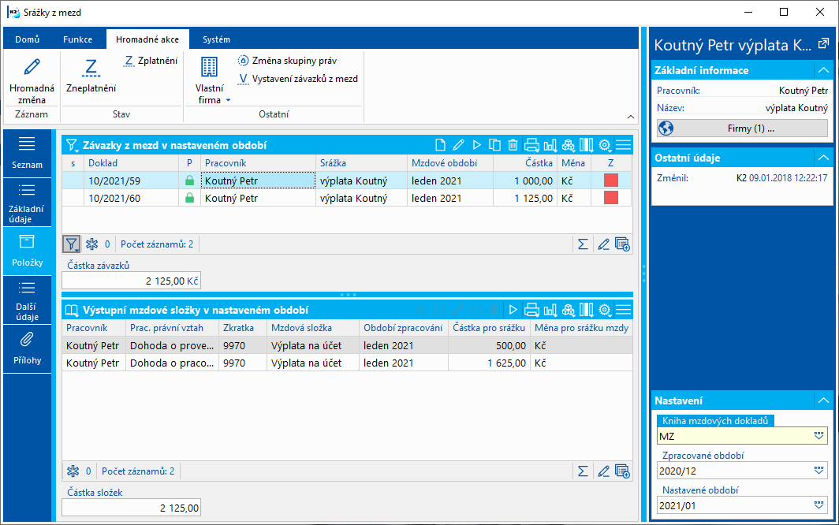839x525 pixels.
Task: Click the Copy record icon in Závazky toolbar
Action: point(495,145)
